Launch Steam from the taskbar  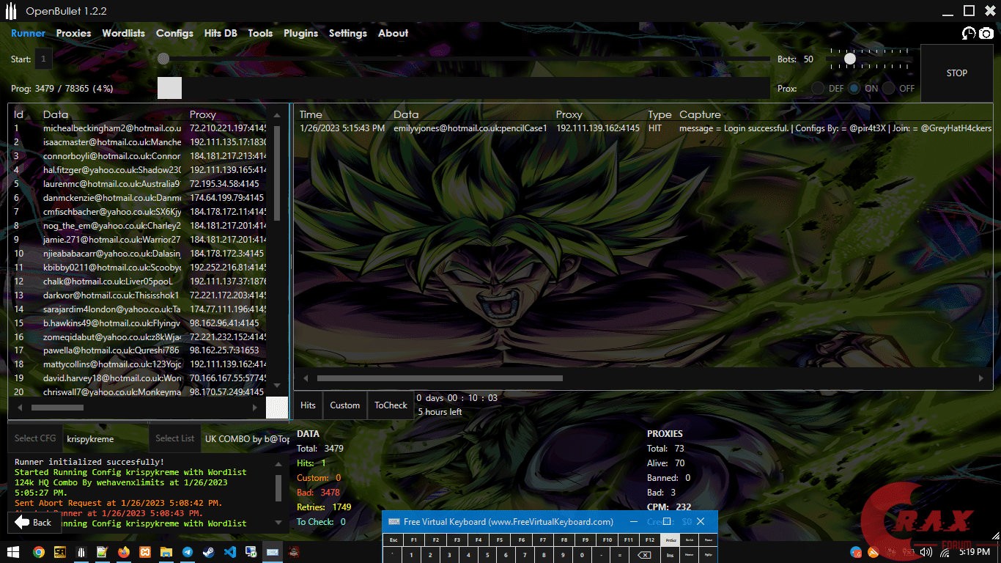point(209,552)
